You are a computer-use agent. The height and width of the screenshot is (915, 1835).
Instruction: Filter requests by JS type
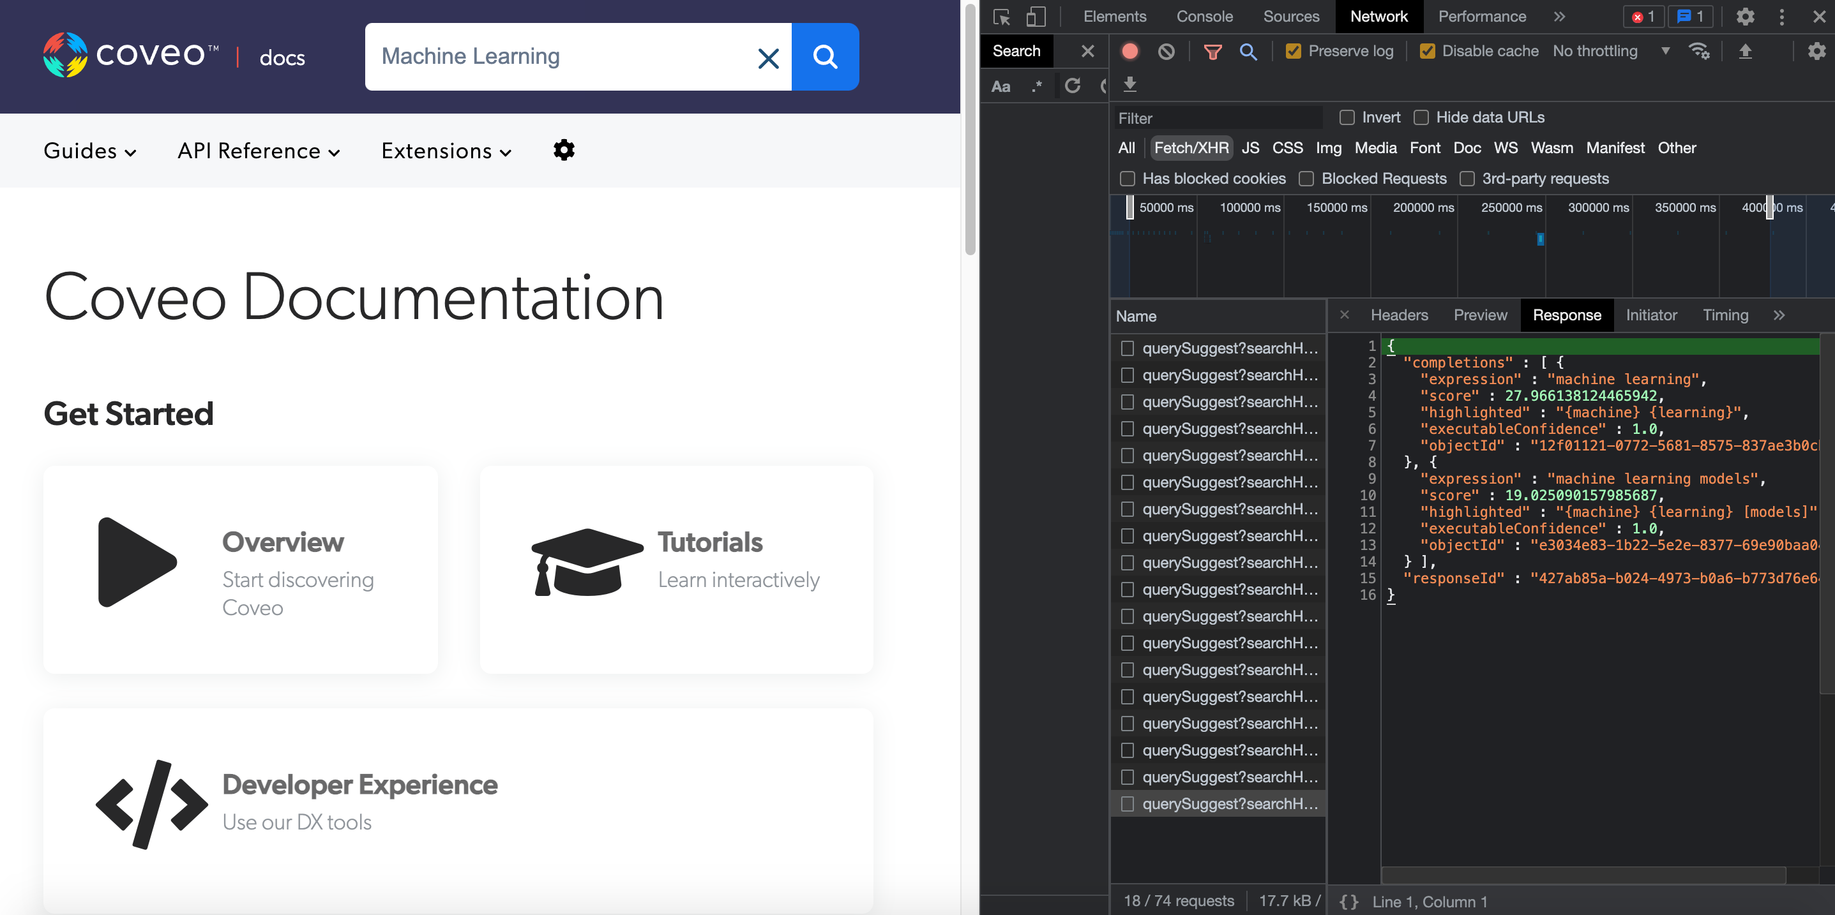pyautogui.click(x=1250, y=148)
